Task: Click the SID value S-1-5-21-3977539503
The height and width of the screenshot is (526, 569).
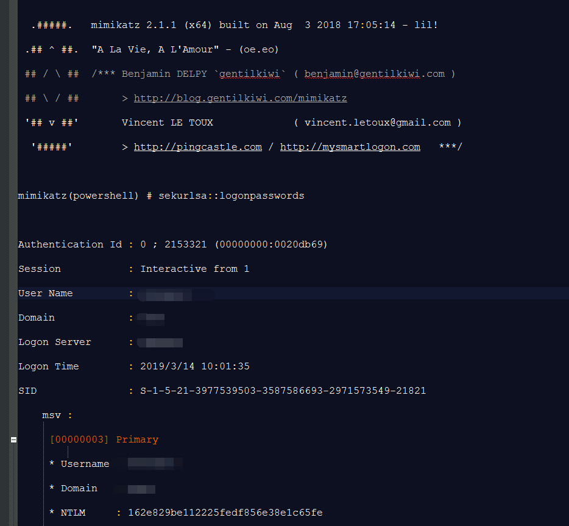Action: click(x=283, y=391)
